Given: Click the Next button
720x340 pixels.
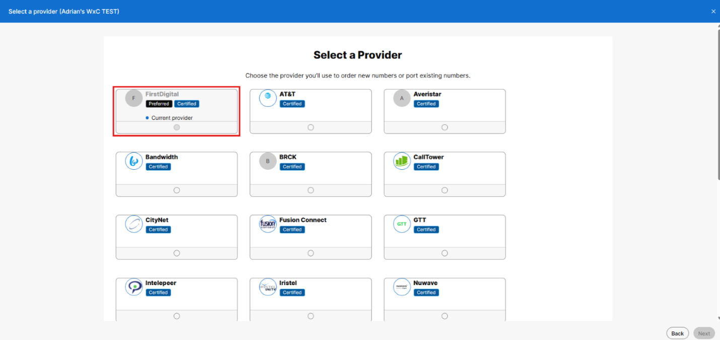Looking at the screenshot, I should point(704,333).
